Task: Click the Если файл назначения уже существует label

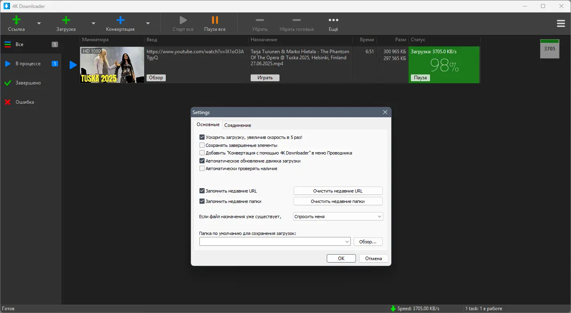Action: [240, 217]
